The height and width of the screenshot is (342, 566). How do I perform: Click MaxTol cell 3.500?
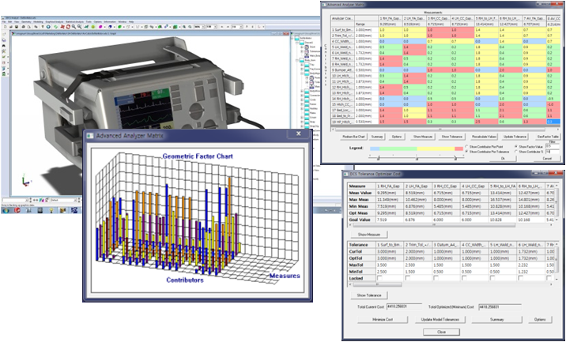click(388, 265)
